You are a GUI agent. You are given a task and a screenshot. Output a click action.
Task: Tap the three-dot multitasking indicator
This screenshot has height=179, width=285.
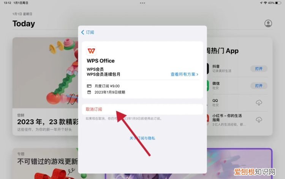point(142,3)
